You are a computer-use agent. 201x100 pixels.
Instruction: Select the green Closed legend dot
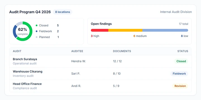click(x=37, y=25)
